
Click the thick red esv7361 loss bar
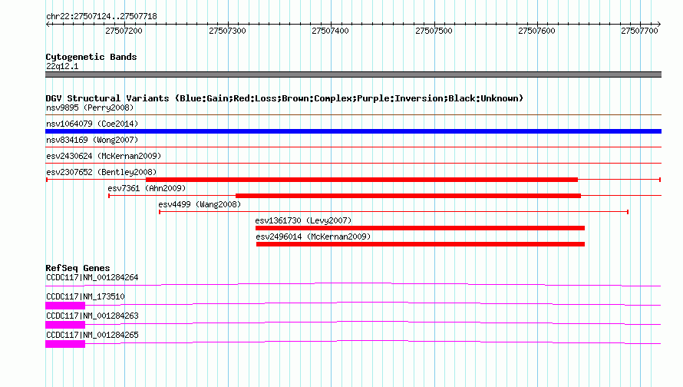point(408,196)
